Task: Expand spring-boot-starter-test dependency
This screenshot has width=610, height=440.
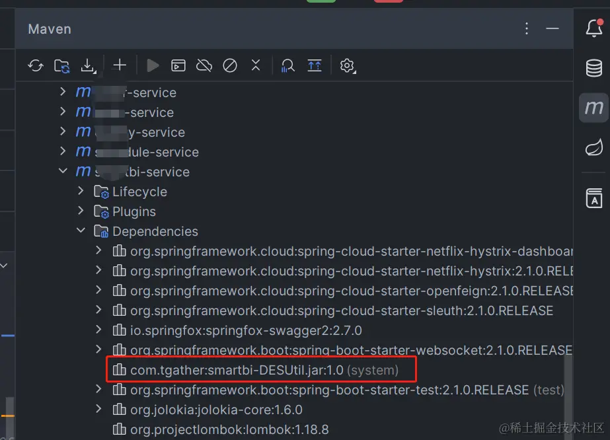Action: (98, 389)
